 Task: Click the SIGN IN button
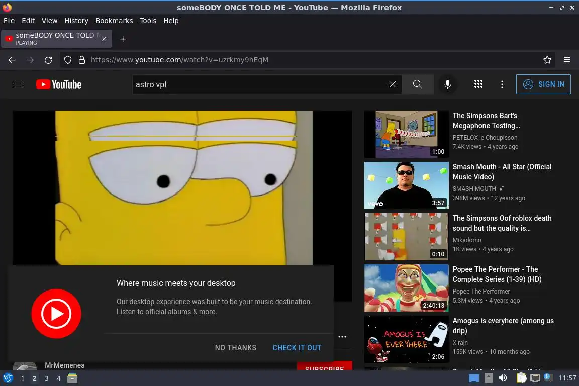click(543, 84)
